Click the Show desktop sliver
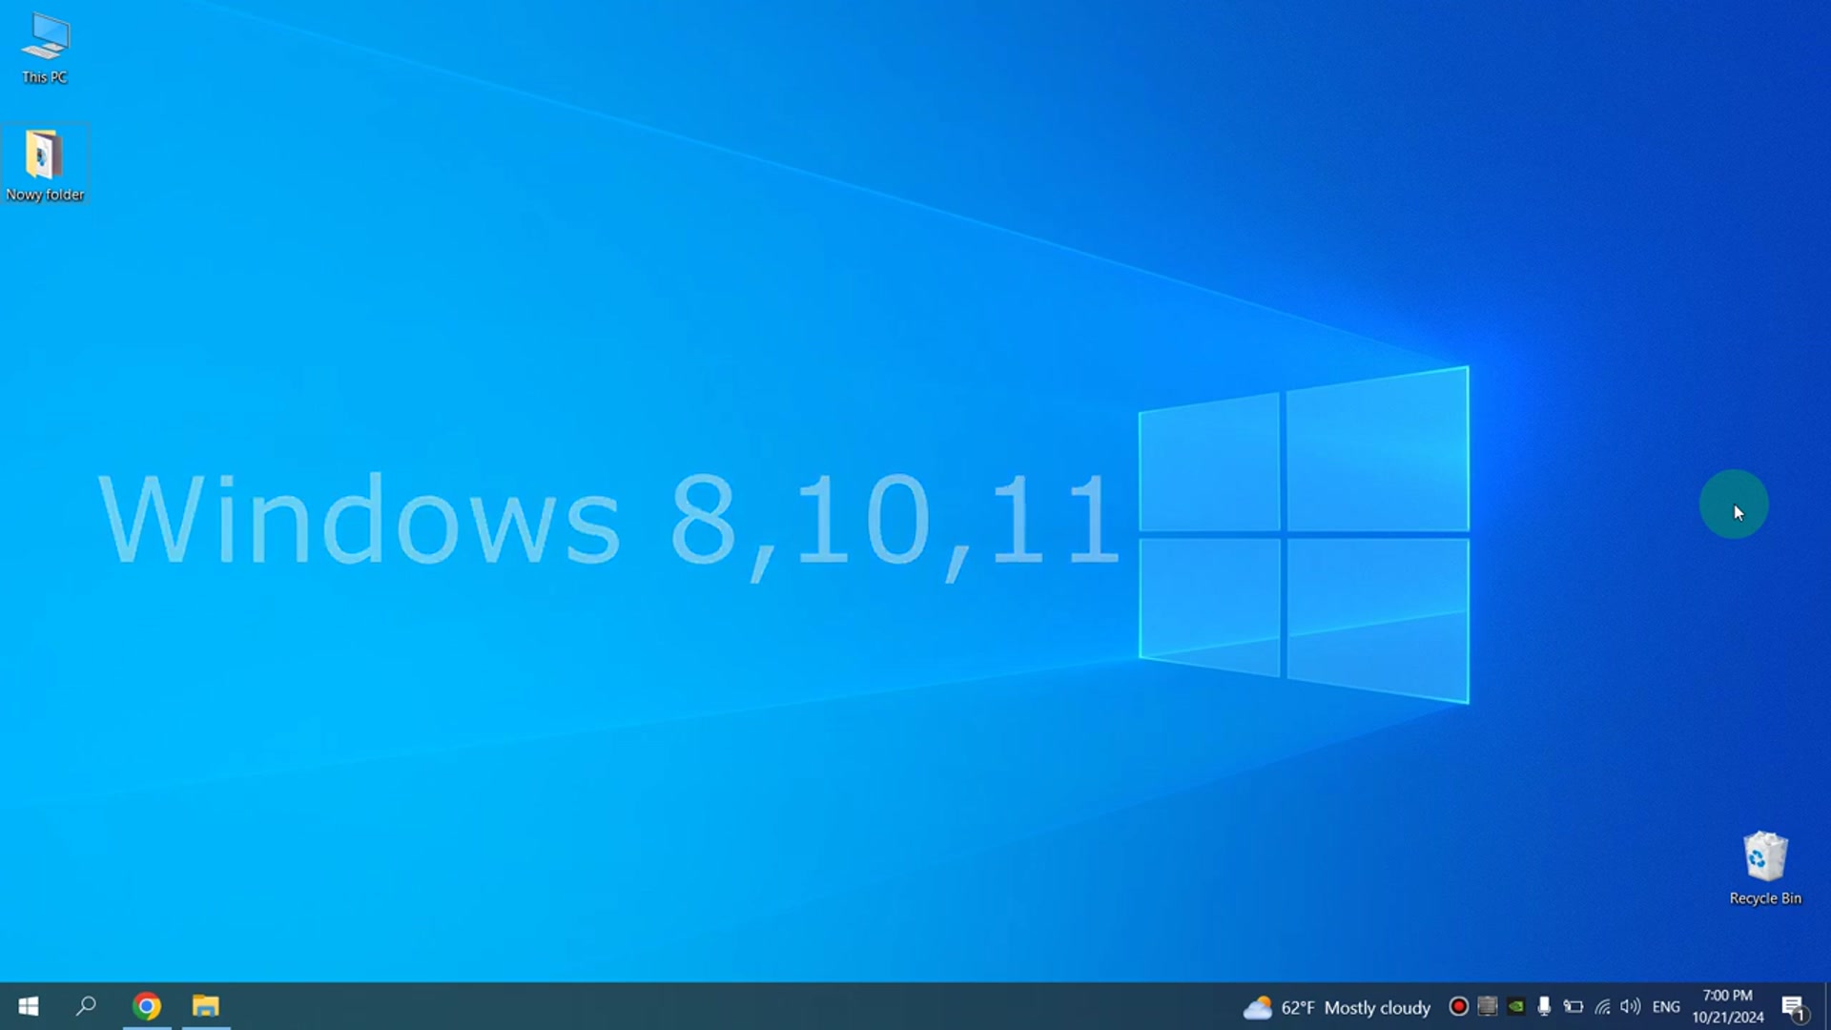 (1827, 1006)
